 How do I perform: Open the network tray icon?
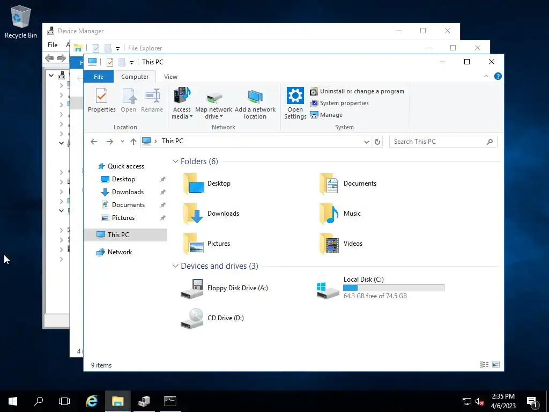(x=467, y=401)
